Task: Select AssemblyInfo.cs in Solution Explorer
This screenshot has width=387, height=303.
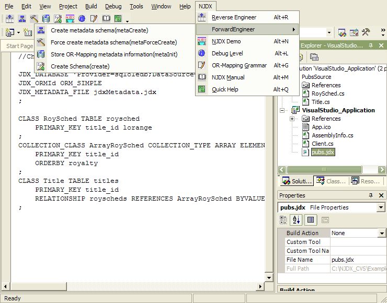Action: tap(332, 135)
